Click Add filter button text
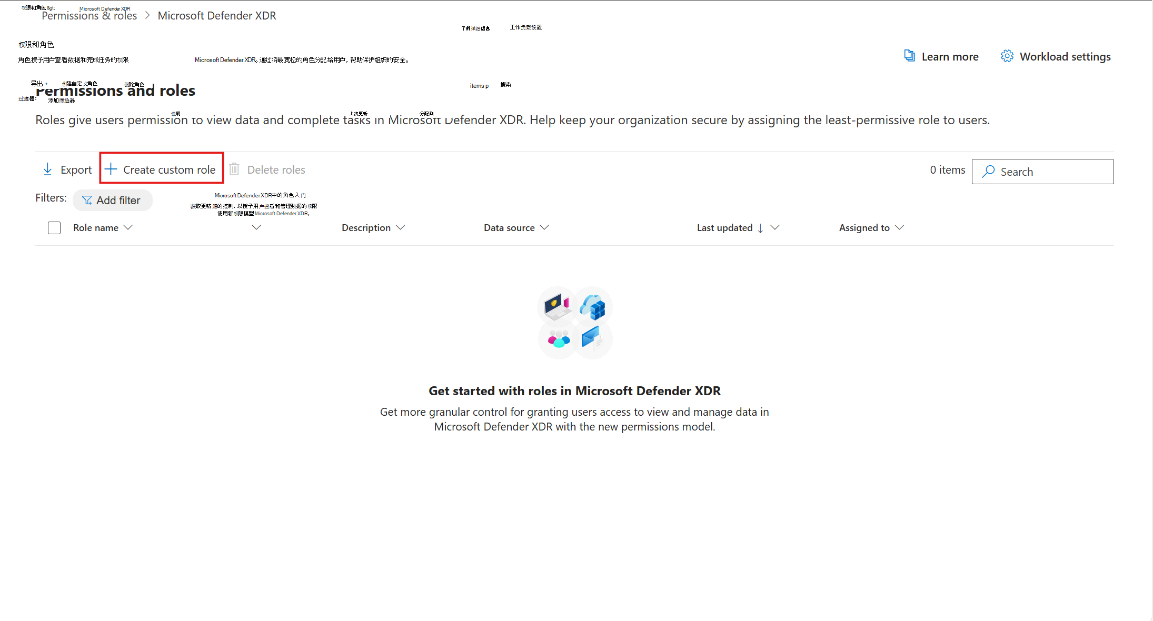 click(x=118, y=201)
